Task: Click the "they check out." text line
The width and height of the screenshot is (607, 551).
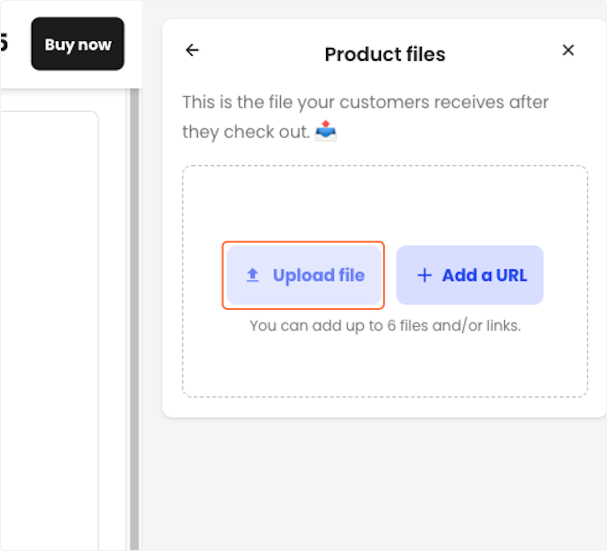Action: point(246,132)
